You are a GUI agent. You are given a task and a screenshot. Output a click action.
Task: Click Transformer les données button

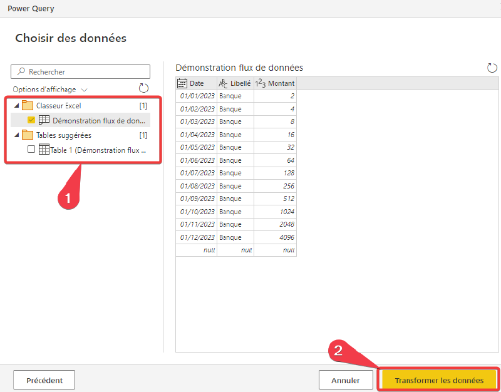[x=439, y=380]
